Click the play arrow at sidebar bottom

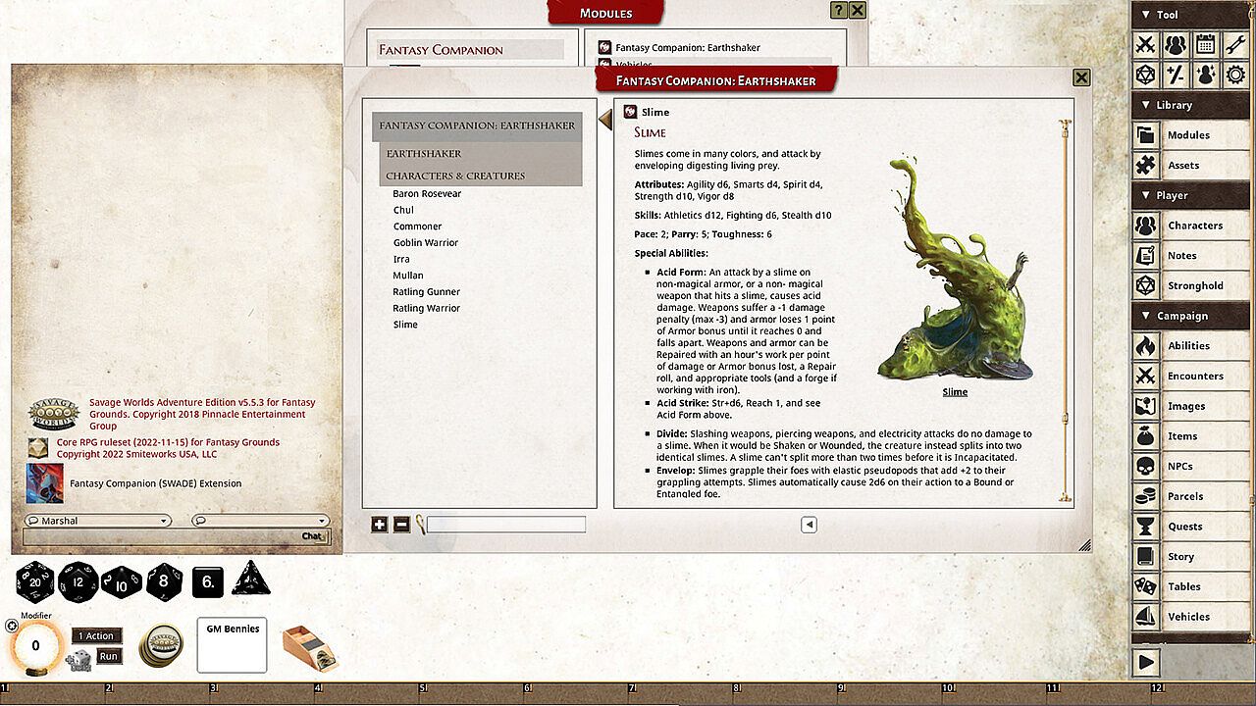pyautogui.click(x=1146, y=662)
